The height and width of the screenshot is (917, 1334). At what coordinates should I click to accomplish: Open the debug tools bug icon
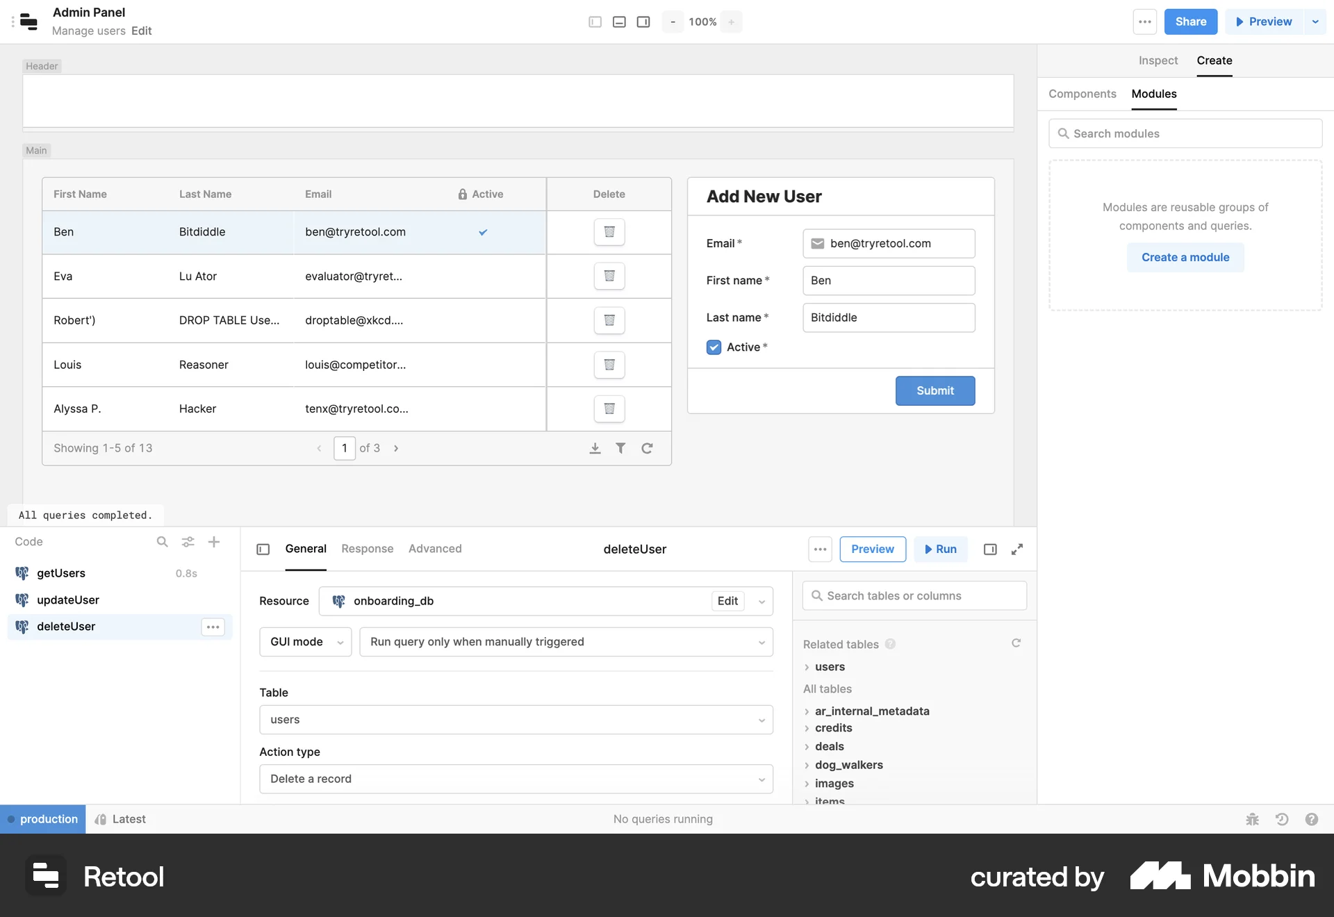click(x=1251, y=819)
